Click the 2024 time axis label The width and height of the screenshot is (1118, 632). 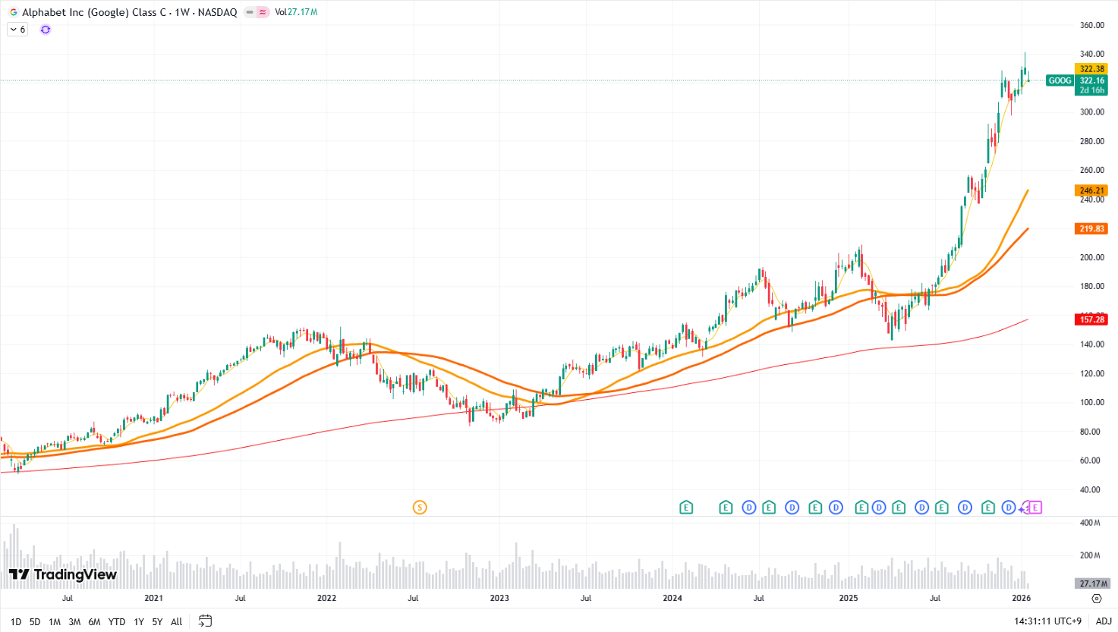tap(672, 598)
